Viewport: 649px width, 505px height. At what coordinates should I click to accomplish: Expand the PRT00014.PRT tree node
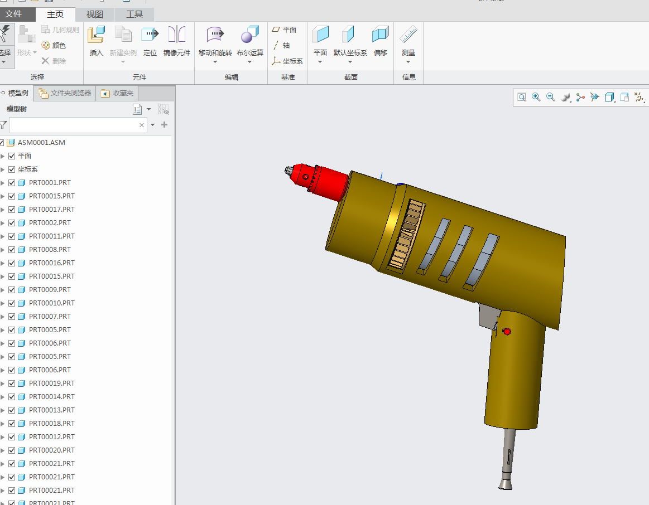(x=2, y=397)
